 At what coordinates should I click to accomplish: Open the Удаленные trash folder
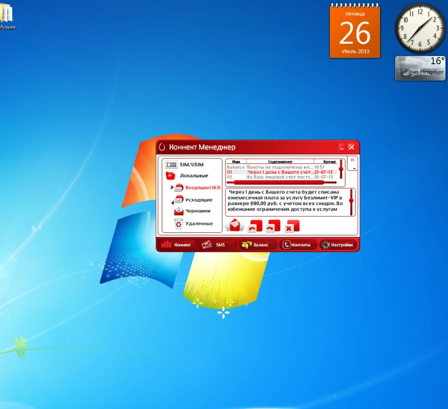194,223
